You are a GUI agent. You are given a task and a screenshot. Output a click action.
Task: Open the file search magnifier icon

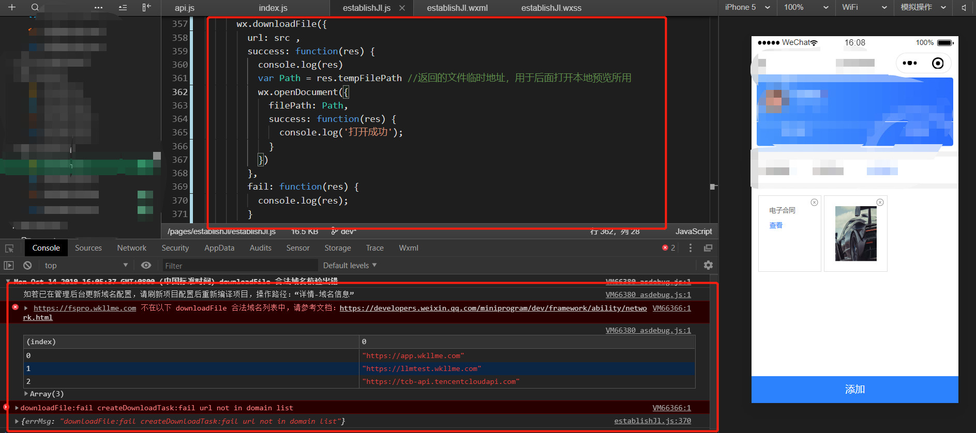[35, 7]
